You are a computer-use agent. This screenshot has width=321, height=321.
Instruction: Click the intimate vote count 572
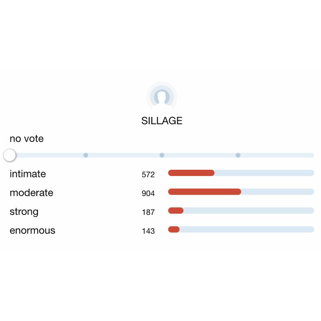coord(148,175)
